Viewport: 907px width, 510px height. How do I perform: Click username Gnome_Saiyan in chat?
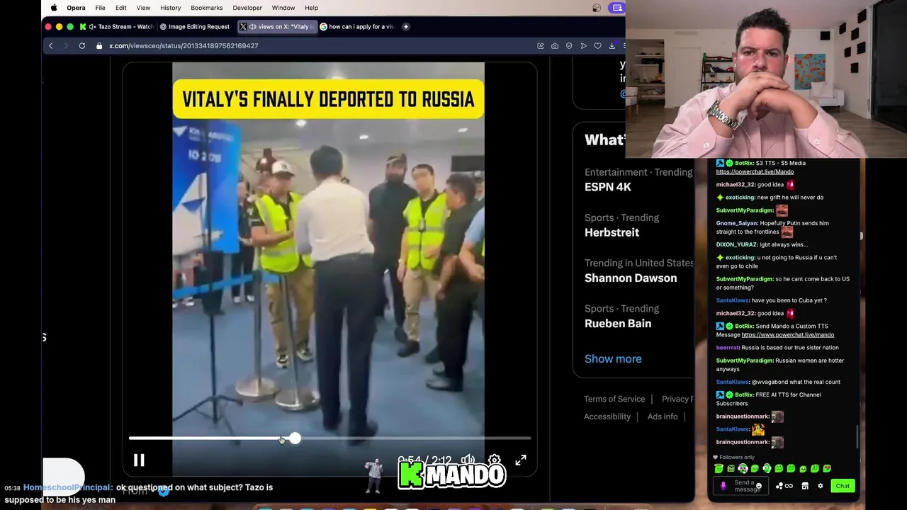[x=737, y=223]
